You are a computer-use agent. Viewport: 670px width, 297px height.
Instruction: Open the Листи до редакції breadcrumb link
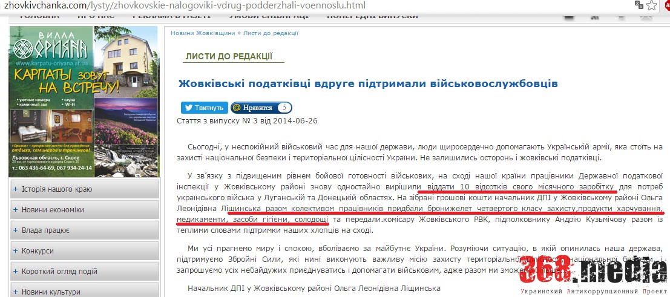click(271, 33)
